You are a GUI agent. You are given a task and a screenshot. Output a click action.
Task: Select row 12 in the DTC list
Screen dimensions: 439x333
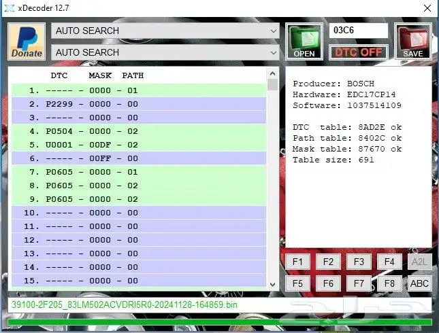coord(139,240)
